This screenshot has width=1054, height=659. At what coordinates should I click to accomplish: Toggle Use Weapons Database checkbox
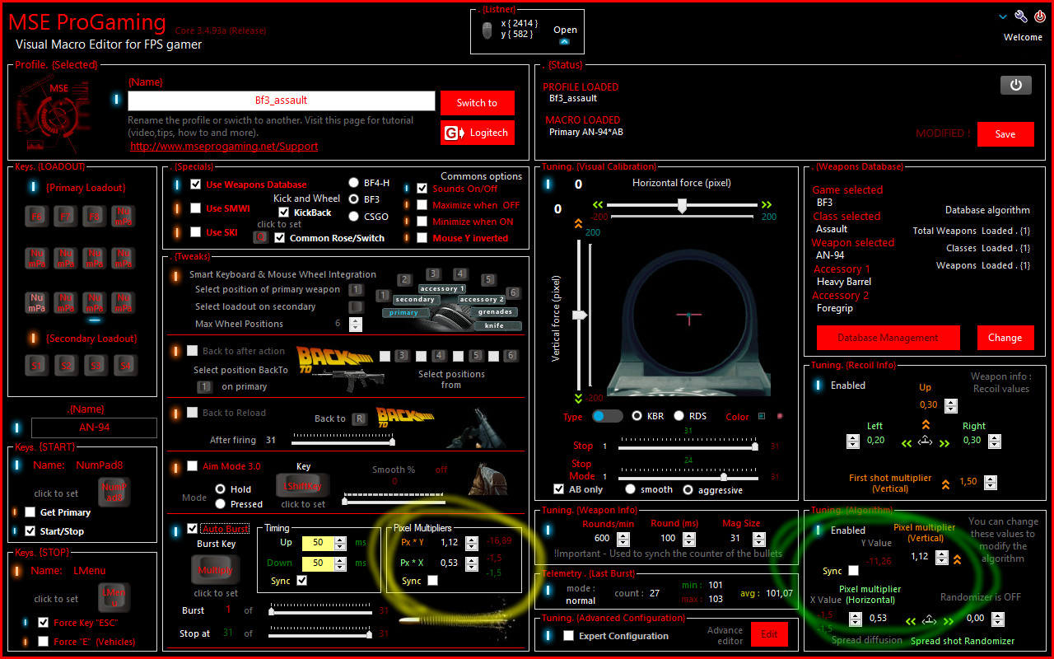[195, 185]
